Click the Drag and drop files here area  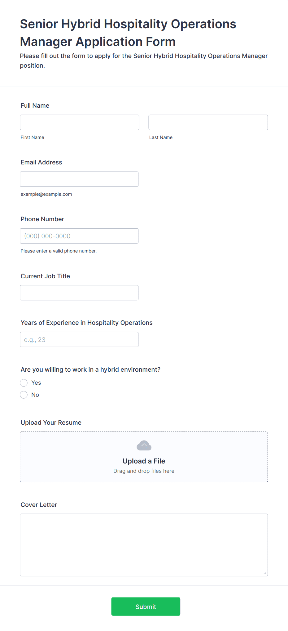coord(144,471)
